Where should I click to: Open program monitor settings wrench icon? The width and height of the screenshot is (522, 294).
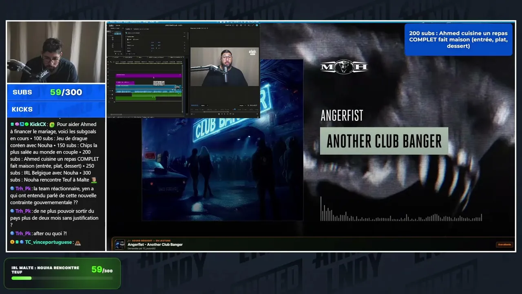point(248,105)
